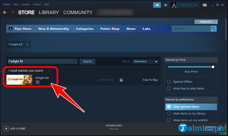Open the Labs link
Screen dimensions: 228x136
click(147, 29)
